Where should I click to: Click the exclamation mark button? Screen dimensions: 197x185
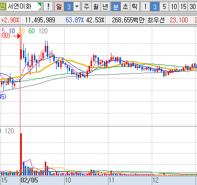coord(48,6)
